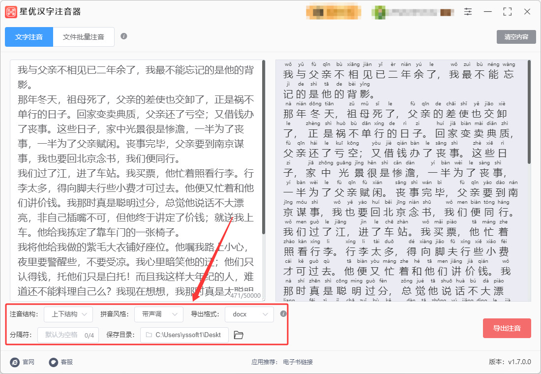Click the left text area's vertical scrollbar
This screenshot has width=541, height=374.
click(x=264, y=148)
